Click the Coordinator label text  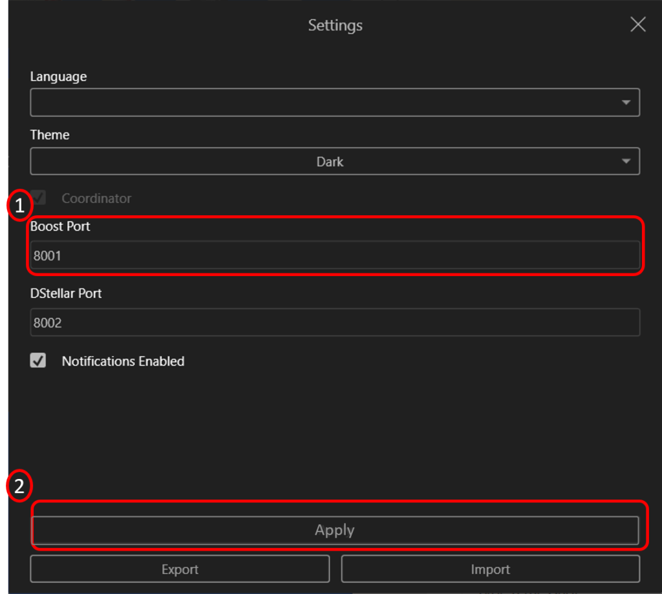pos(96,198)
